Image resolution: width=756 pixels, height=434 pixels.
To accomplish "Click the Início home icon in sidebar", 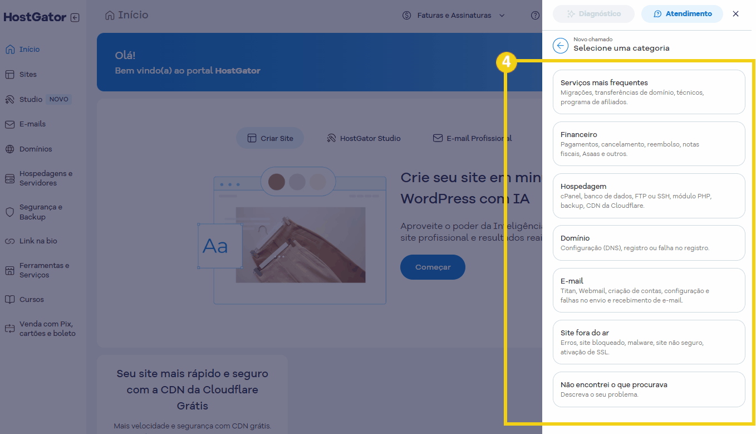I will point(9,49).
